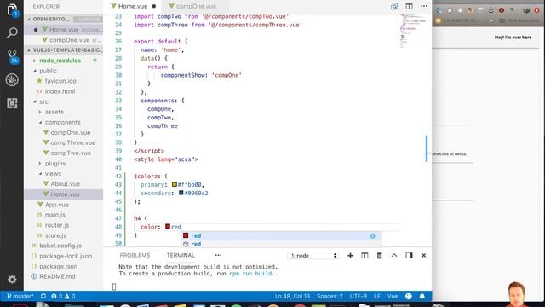
Task: Split the editor to the right
Action: 409,6
